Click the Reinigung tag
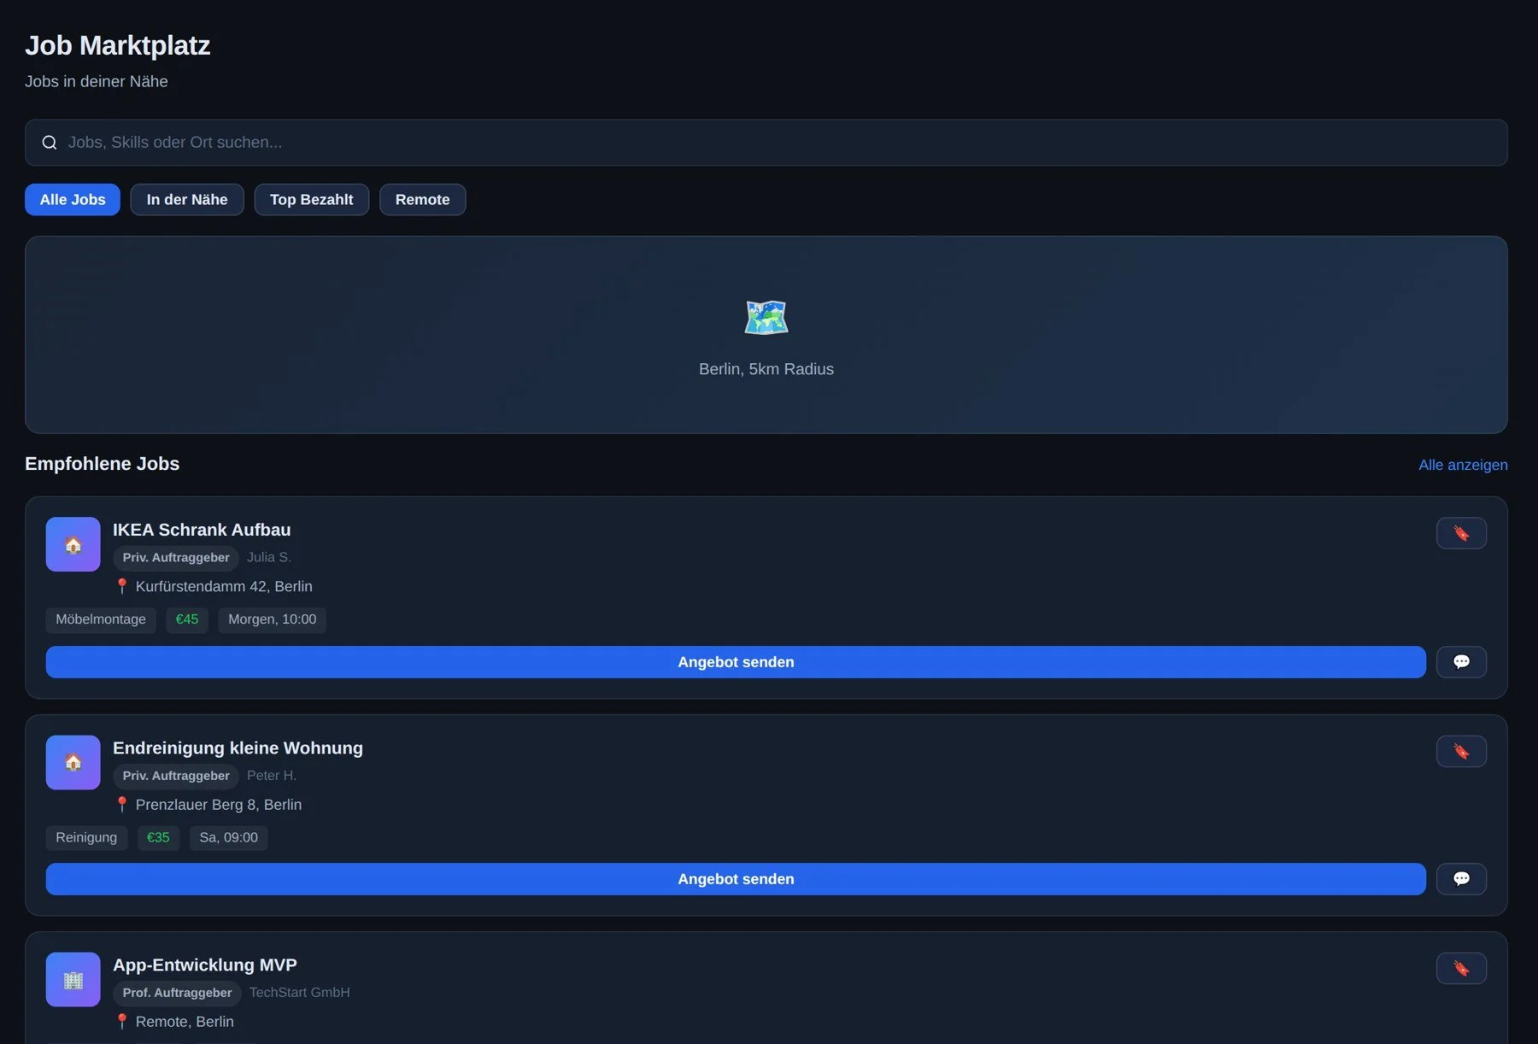This screenshot has height=1044, width=1538. click(86, 838)
